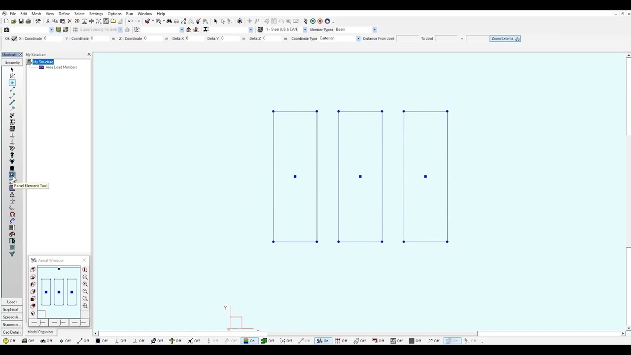Click the green circle run icon
The image size is (631, 355).
(313, 21)
